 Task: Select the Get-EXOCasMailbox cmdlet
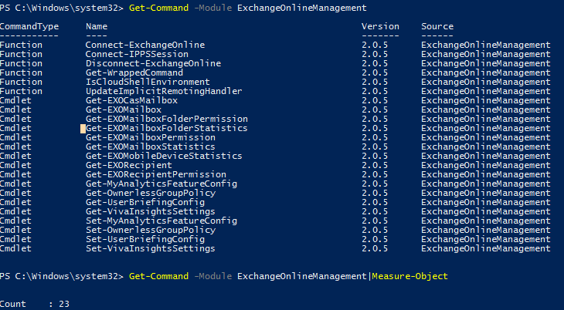131,100
